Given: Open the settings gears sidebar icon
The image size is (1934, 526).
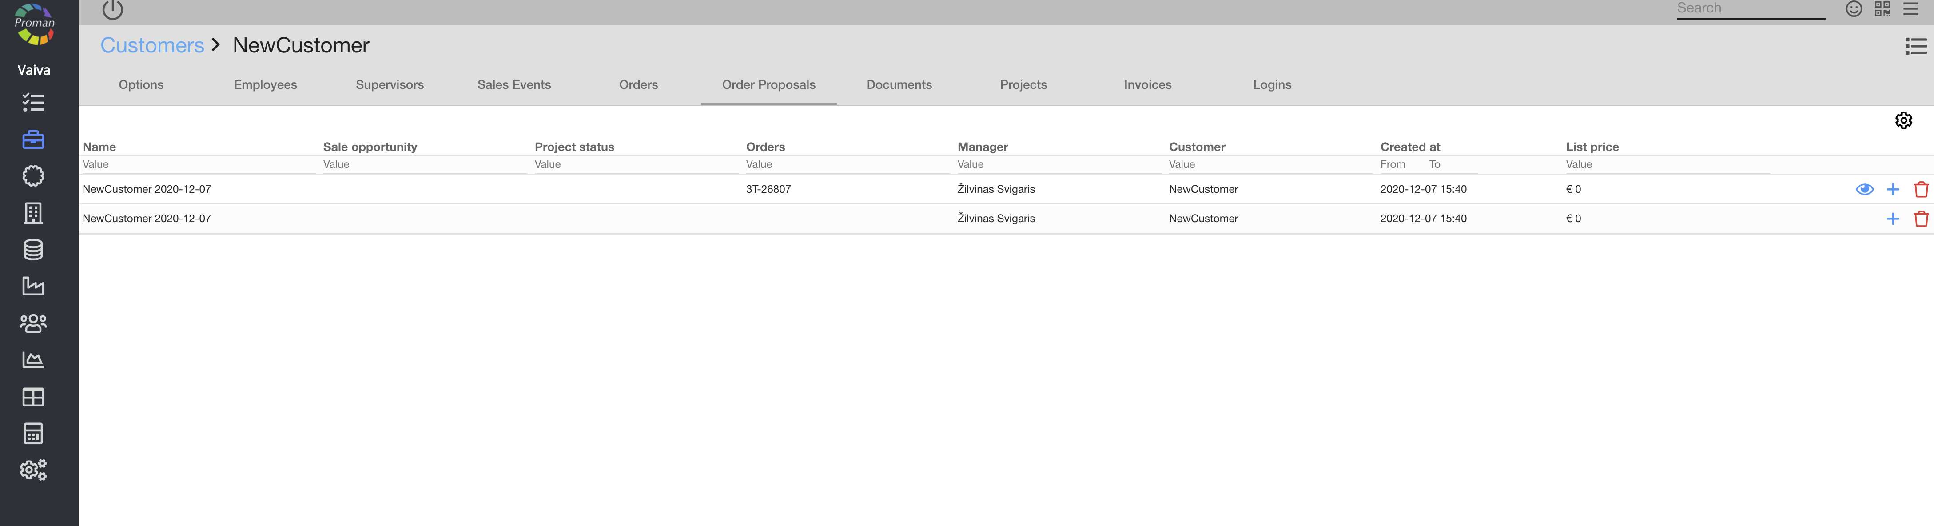Looking at the screenshot, I should tap(33, 470).
